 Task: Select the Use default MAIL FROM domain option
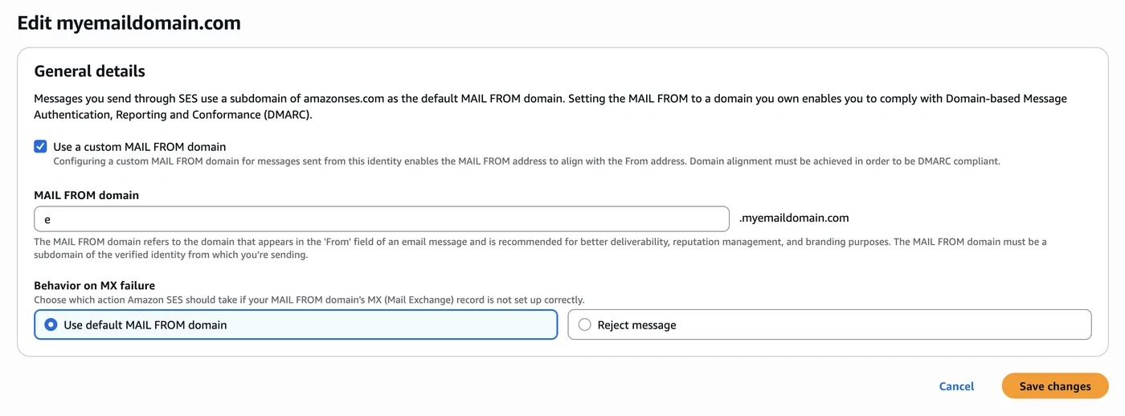click(x=296, y=324)
